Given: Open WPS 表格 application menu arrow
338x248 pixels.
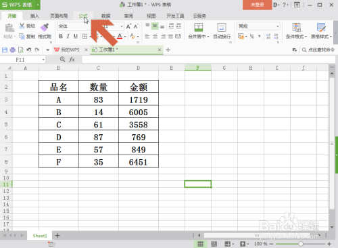Looking at the screenshot, I should tap(38, 5).
